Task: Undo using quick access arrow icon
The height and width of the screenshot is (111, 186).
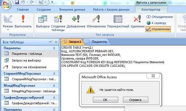Action: (x=23, y=2)
